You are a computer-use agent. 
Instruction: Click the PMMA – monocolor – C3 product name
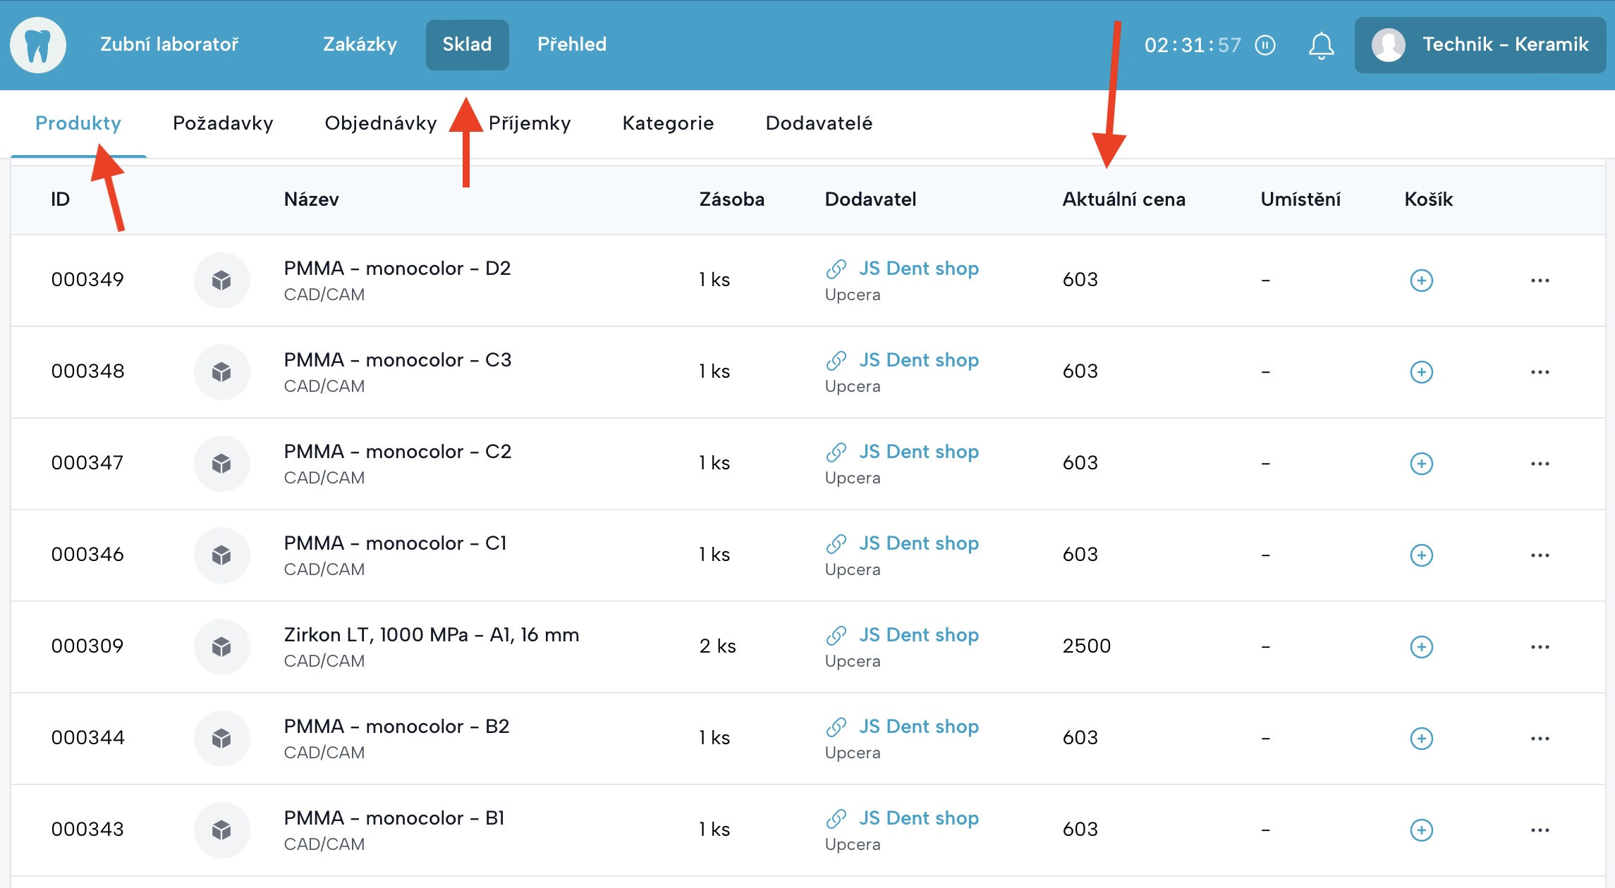[397, 360]
